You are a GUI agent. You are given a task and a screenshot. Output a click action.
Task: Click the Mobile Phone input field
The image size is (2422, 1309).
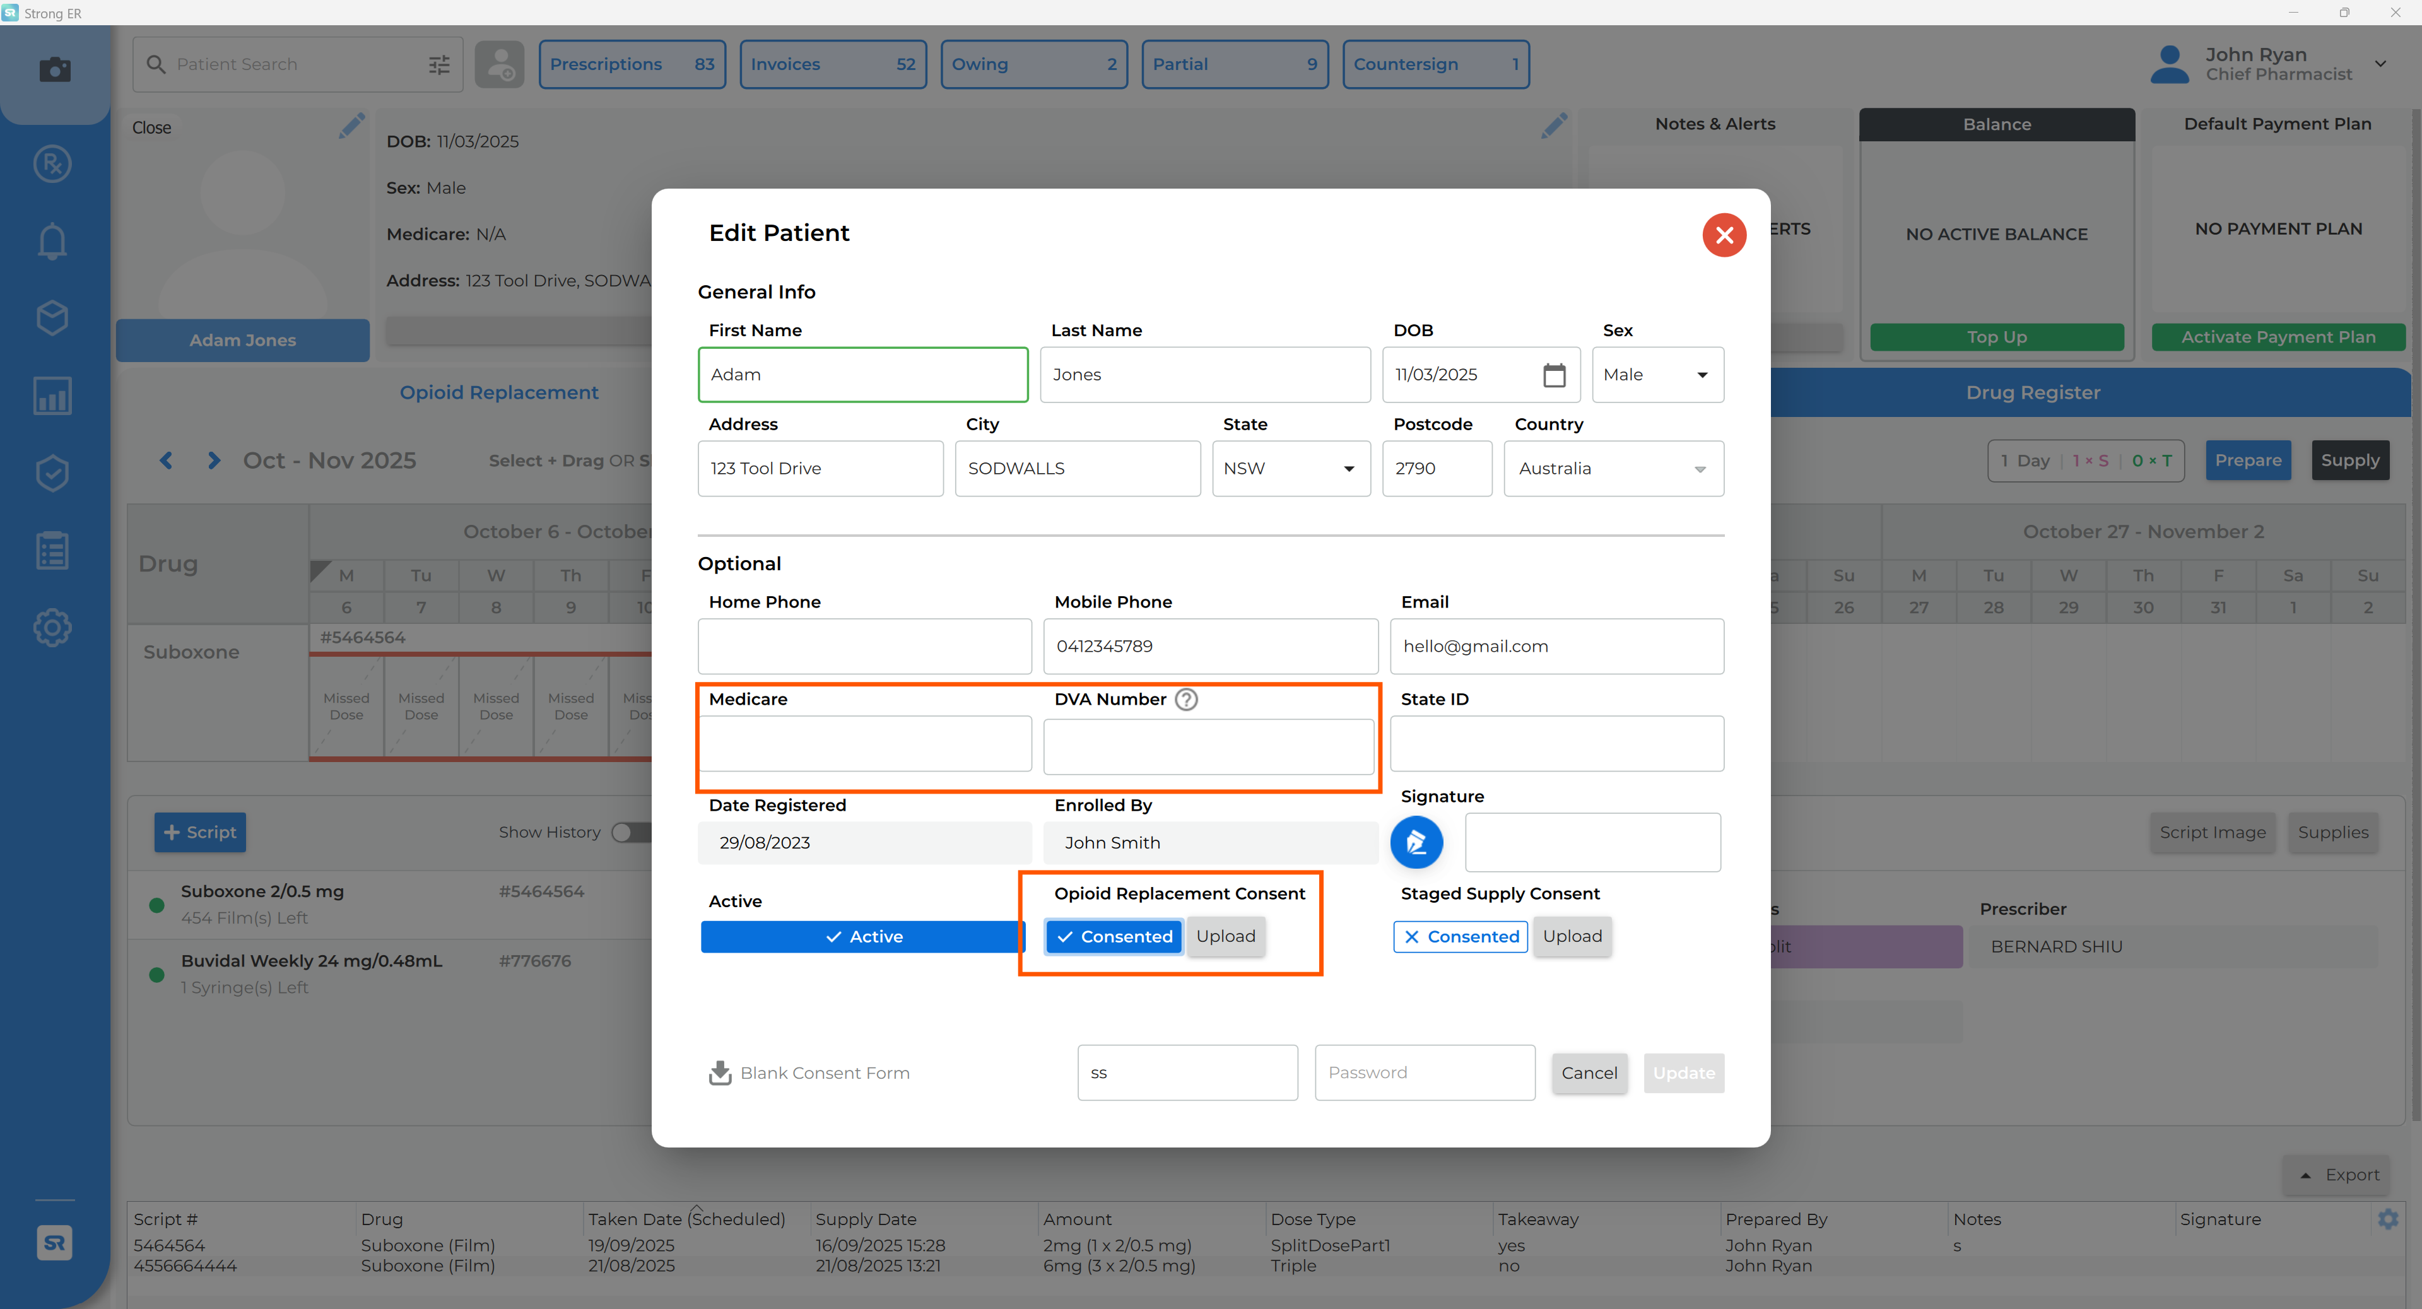[1210, 647]
